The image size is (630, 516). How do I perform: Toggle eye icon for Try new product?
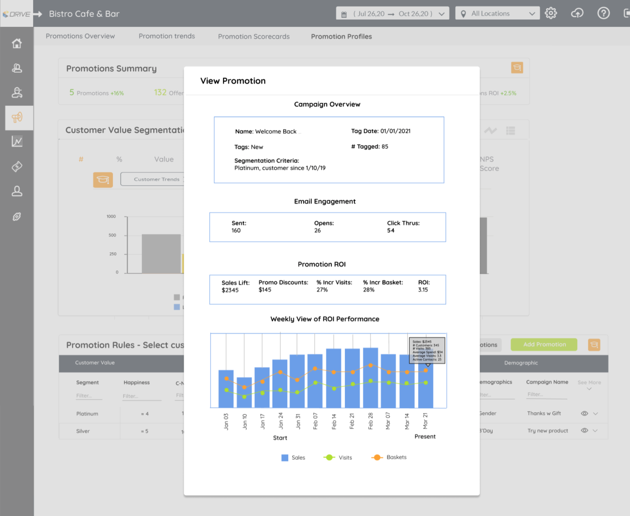click(584, 430)
